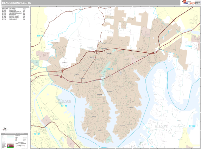Select the MADISON row in ZIP index
Image resolution: width=202 pixels, height=149 pixels.
13,15
